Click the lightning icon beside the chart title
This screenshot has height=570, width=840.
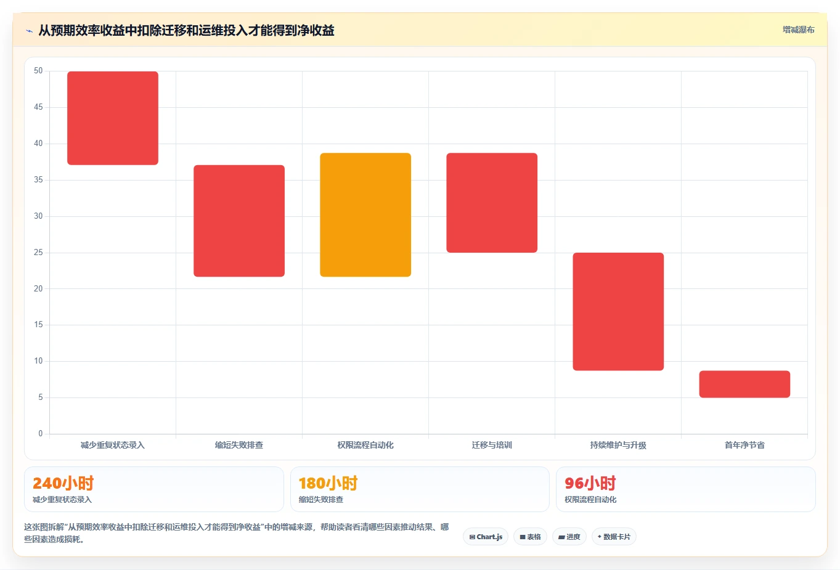pos(29,31)
